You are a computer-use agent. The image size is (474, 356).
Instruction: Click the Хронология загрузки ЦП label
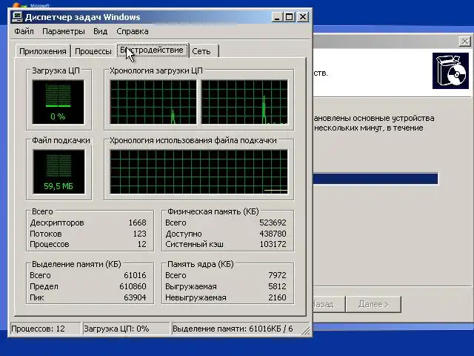click(156, 70)
